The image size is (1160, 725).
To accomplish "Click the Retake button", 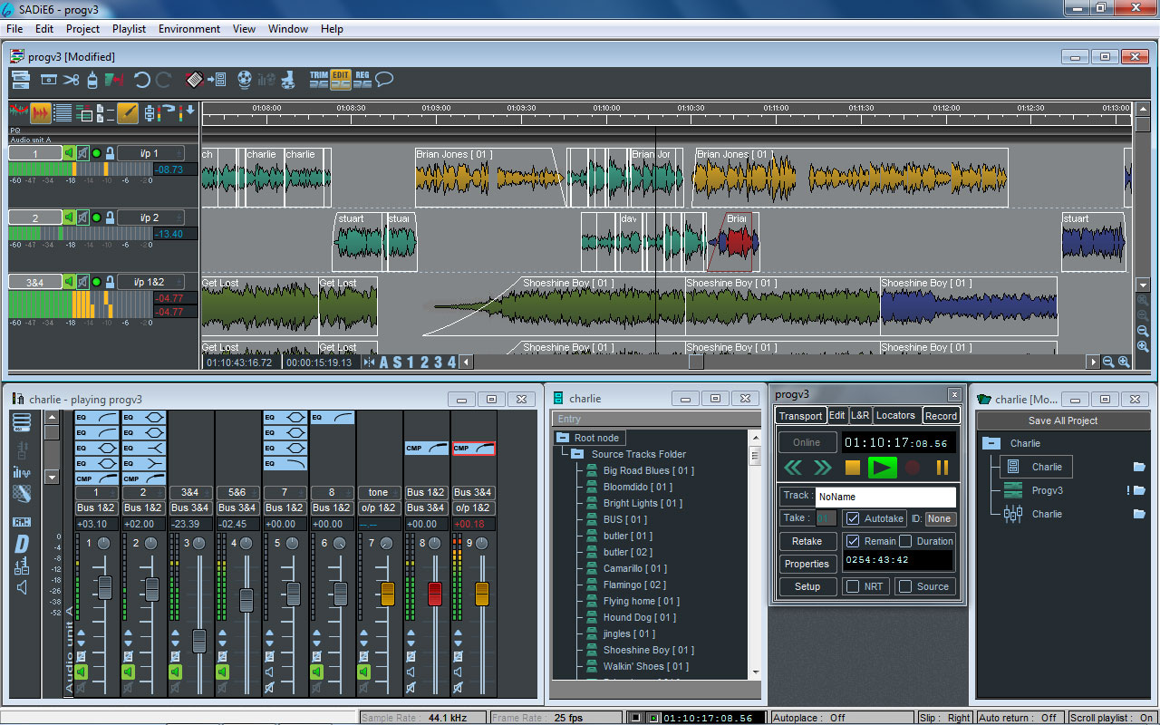I will point(807,541).
